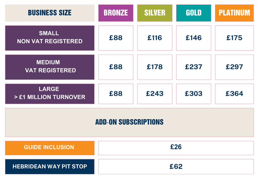Select Small Non VAT Registered row label
Viewport: 261px width, 180px height.
(x=50, y=38)
